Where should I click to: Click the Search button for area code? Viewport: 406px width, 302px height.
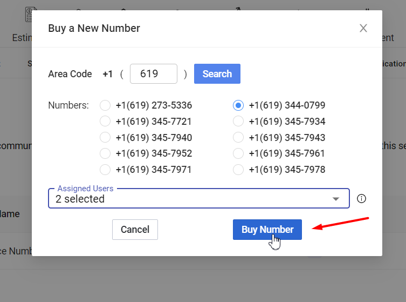point(217,73)
